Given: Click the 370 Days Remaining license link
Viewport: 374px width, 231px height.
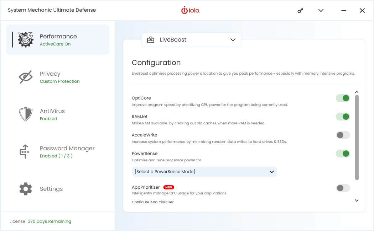Looking at the screenshot, I should (x=50, y=221).
